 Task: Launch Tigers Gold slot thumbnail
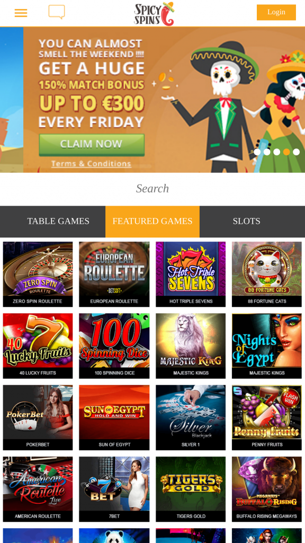click(191, 489)
